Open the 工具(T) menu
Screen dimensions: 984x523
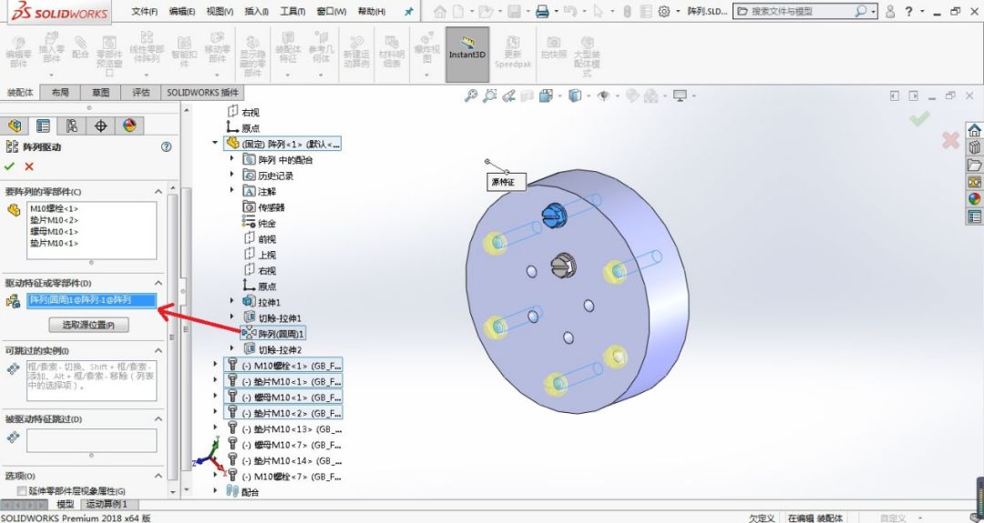coord(292,11)
